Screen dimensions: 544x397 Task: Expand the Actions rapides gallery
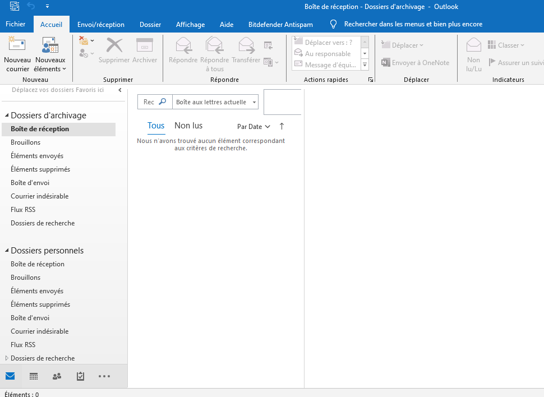(365, 64)
